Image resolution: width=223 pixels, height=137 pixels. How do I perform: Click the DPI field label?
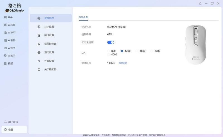(83, 53)
